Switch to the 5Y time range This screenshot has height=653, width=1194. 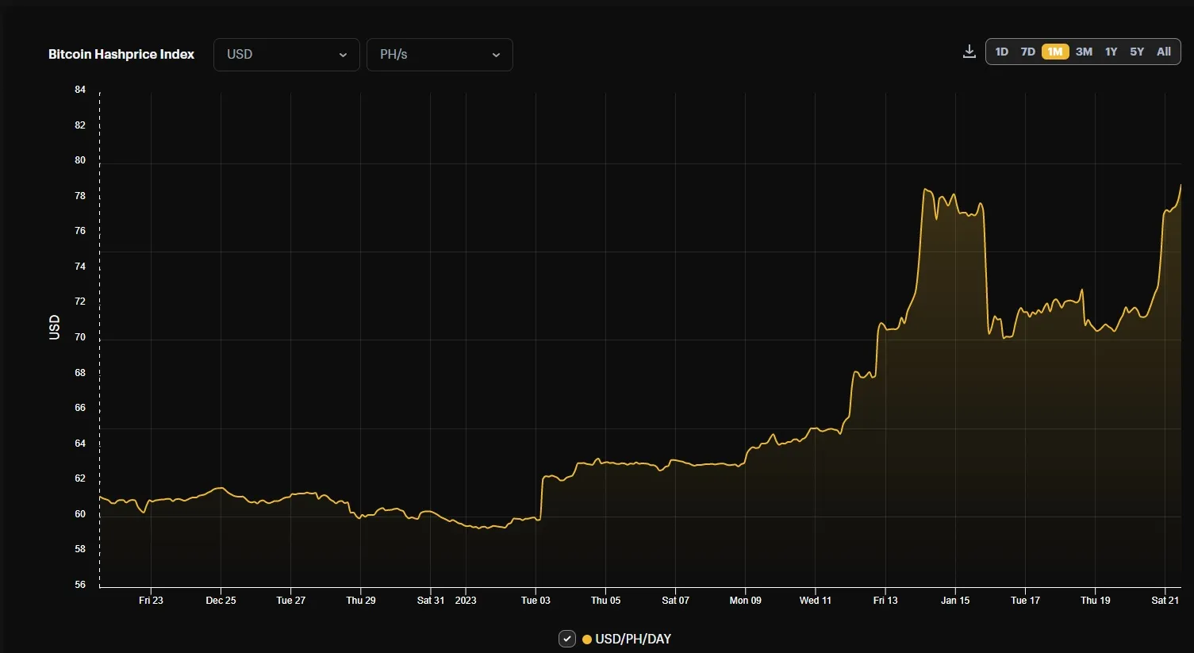[1137, 52]
